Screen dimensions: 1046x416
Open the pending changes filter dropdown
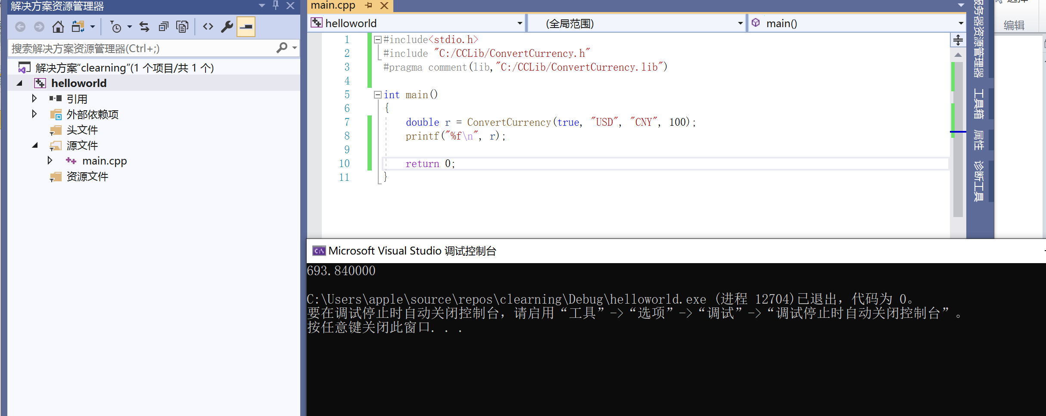(128, 26)
